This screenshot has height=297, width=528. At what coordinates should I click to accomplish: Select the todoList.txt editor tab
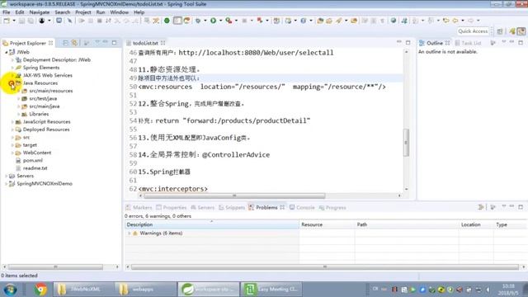(x=145, y=43)
